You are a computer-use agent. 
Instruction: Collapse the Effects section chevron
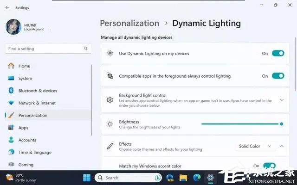point(282,146)
